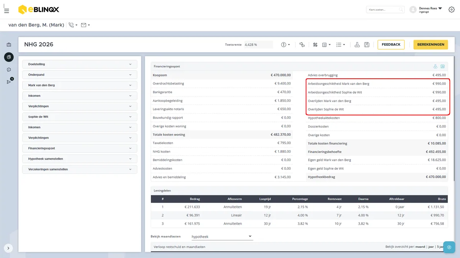The image size is (460, 258).
Task: Show the Financieringsopzet chart view
Action: 442,67
